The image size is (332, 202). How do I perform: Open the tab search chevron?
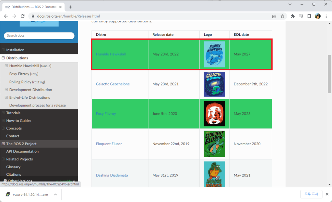click(x=290, y=4)
